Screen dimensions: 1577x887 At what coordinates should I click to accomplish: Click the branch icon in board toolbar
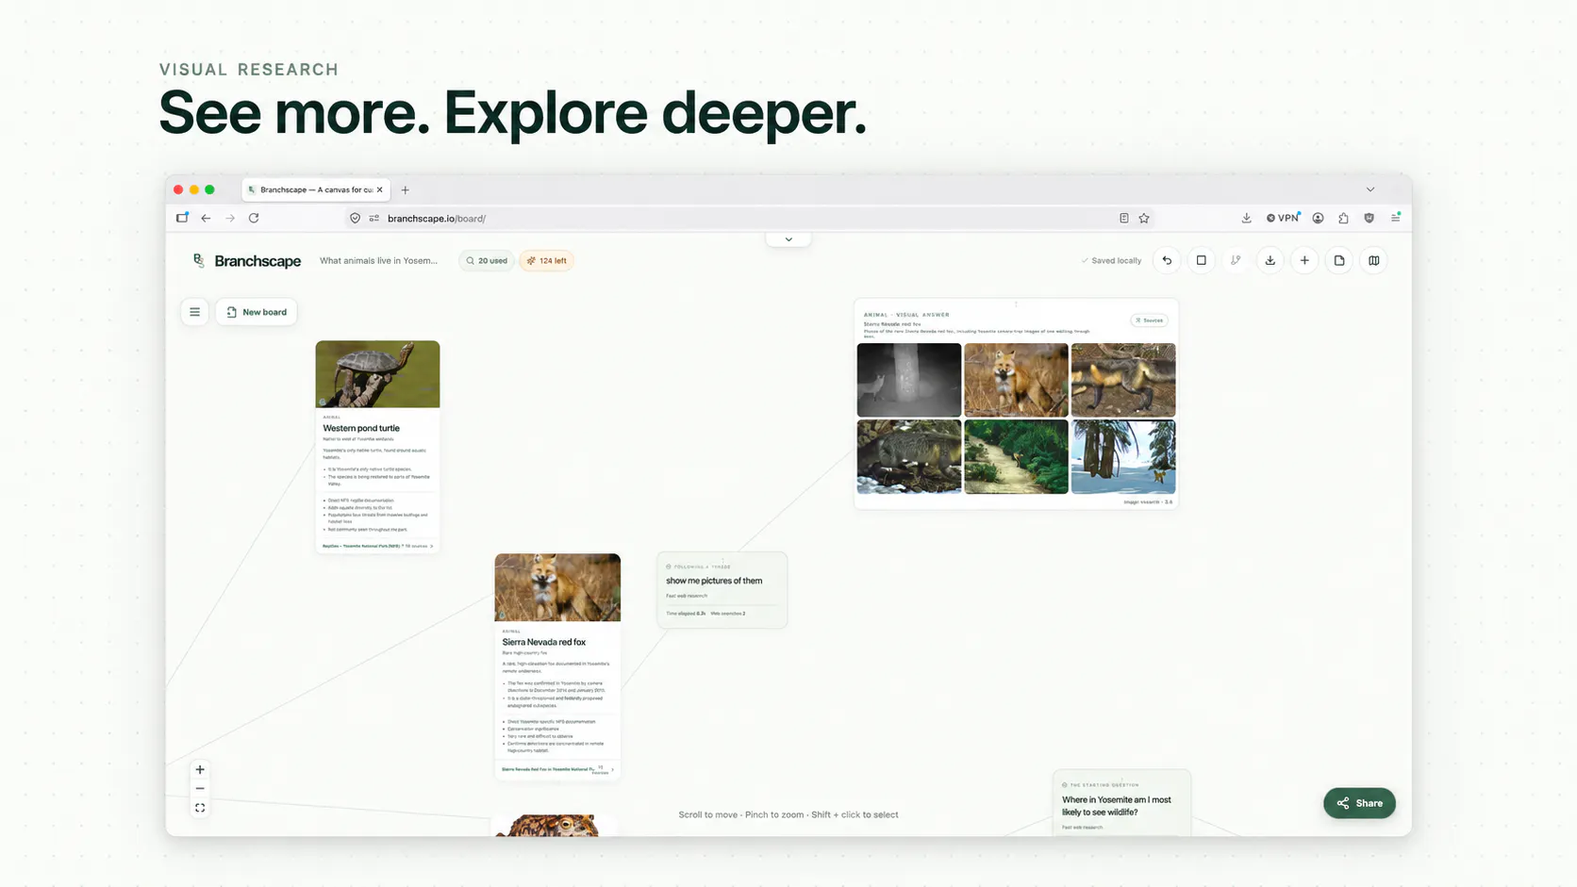point(1236,260)
